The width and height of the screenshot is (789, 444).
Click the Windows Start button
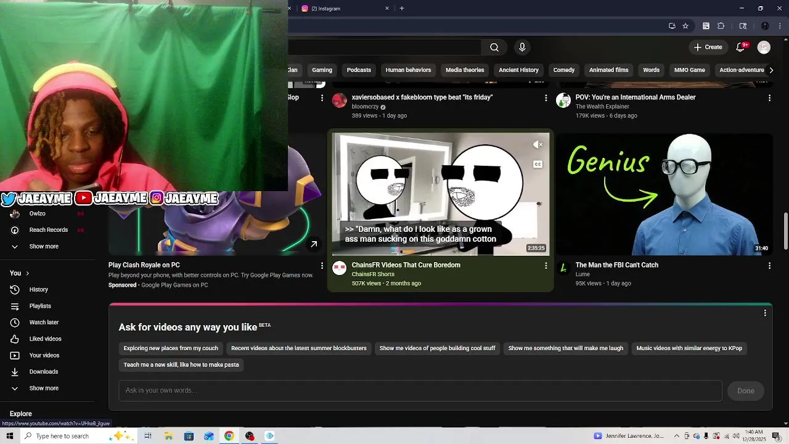point(10,436)
